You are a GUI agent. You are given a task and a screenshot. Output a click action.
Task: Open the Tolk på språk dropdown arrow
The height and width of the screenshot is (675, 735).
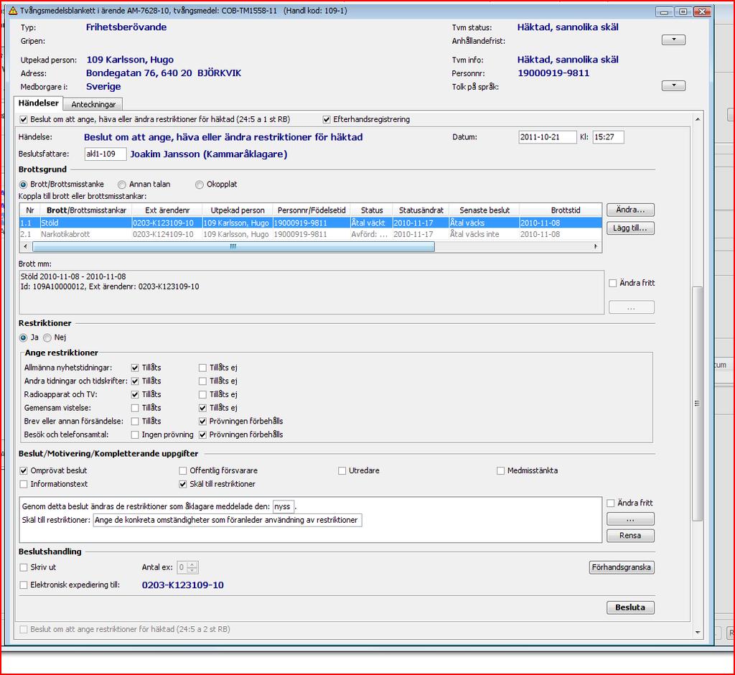point(673,86)
